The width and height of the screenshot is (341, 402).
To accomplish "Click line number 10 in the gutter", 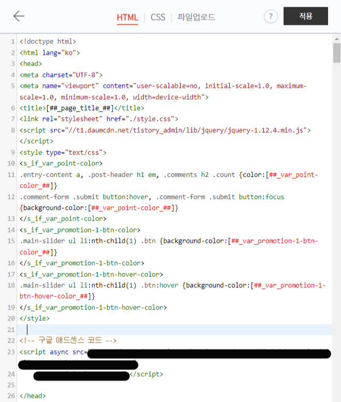I will 11,164.
